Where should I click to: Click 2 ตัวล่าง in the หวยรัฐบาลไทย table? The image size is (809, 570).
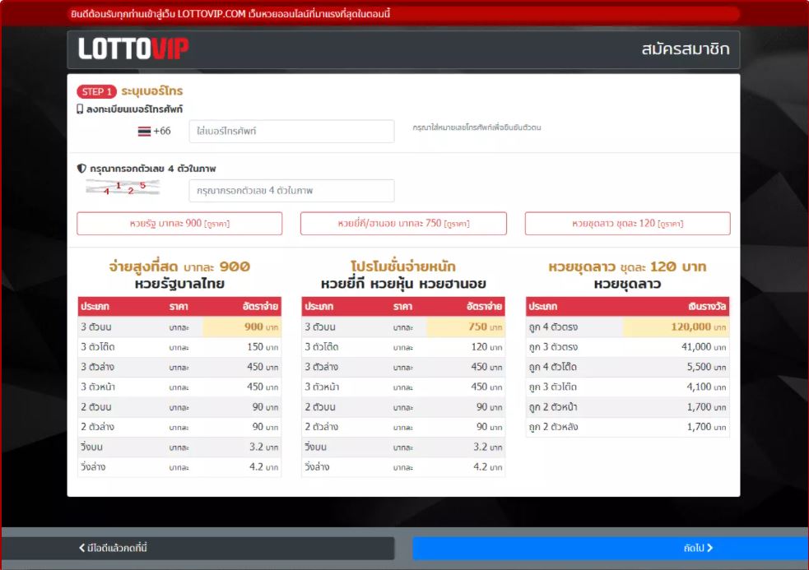97,427
